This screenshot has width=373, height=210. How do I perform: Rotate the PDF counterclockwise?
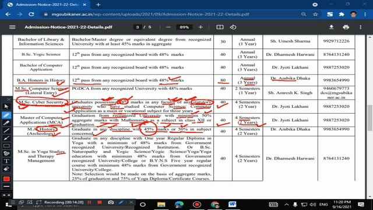point(233,27)
